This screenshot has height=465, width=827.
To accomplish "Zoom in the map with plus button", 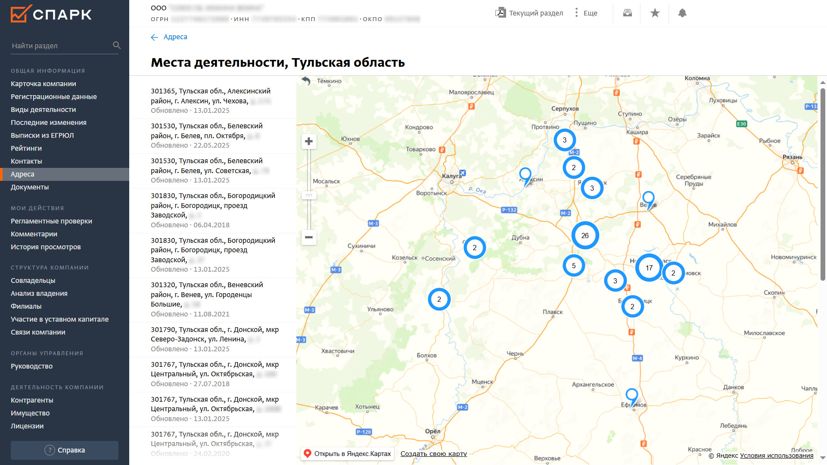I will tap(309, 141).
